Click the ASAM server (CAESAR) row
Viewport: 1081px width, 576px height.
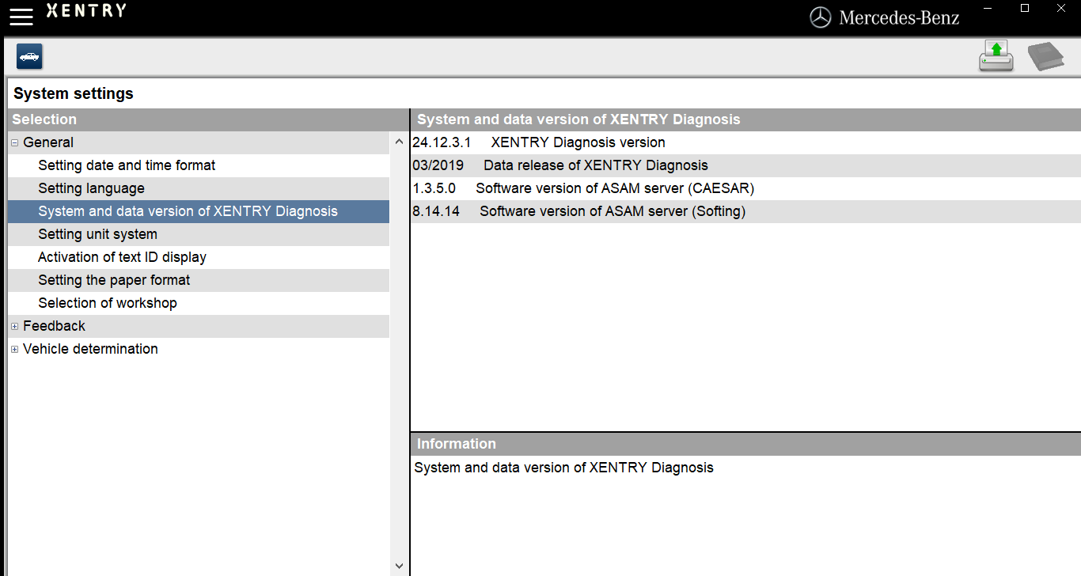[x=745, y=188]
